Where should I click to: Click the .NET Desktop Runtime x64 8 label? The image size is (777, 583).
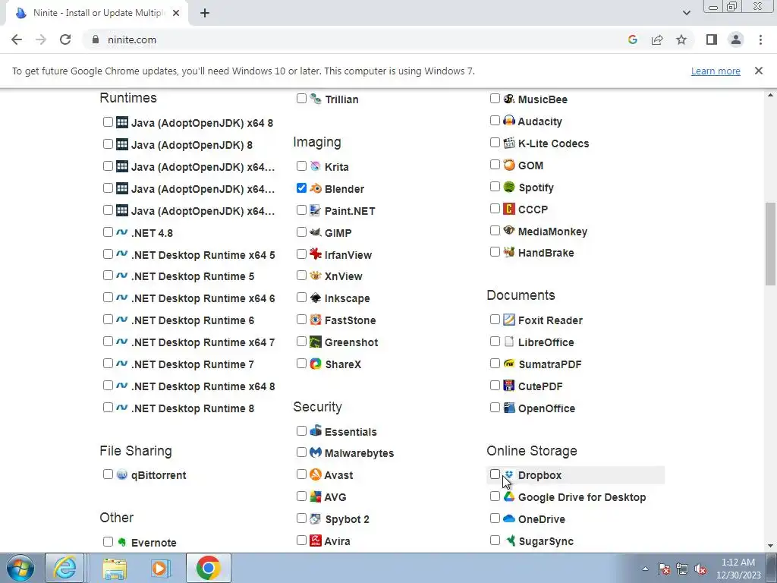(203, 386)
